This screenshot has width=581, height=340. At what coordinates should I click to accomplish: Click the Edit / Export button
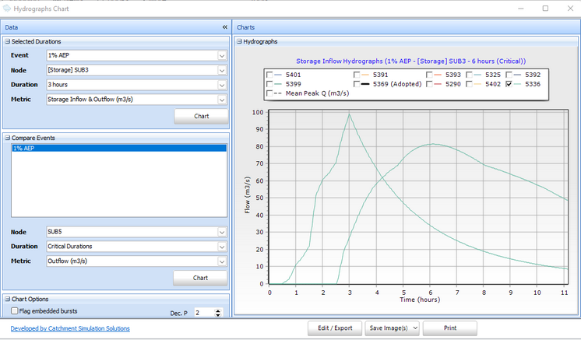(335, 328)
